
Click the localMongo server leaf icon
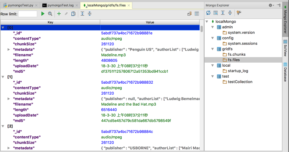(213, 22)
